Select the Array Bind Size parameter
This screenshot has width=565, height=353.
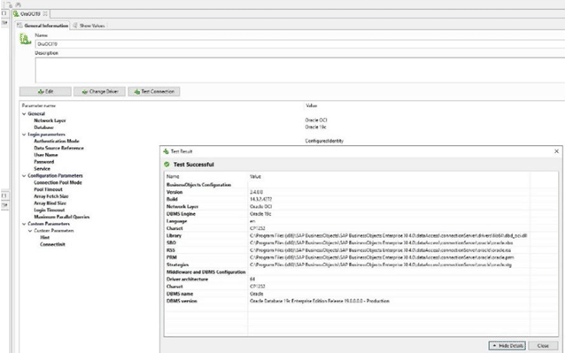click(50, 203)
